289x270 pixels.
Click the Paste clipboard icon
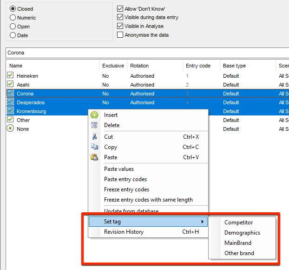click(x=94, y=157)
